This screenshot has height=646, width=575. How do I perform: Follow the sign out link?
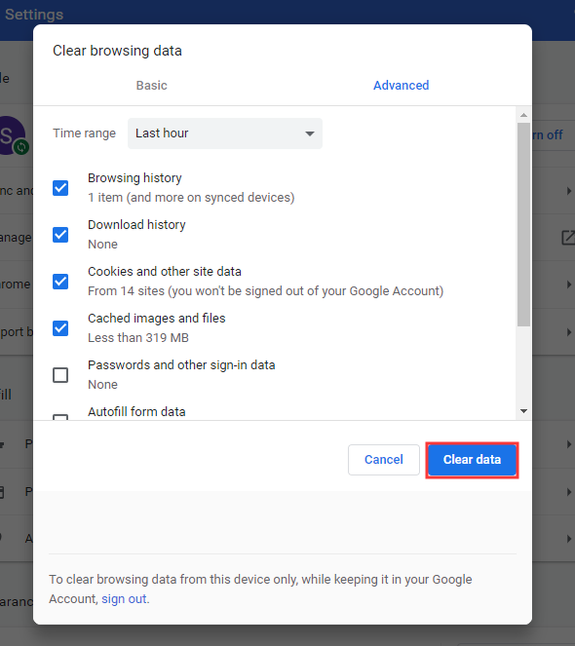tap(124, 599)
